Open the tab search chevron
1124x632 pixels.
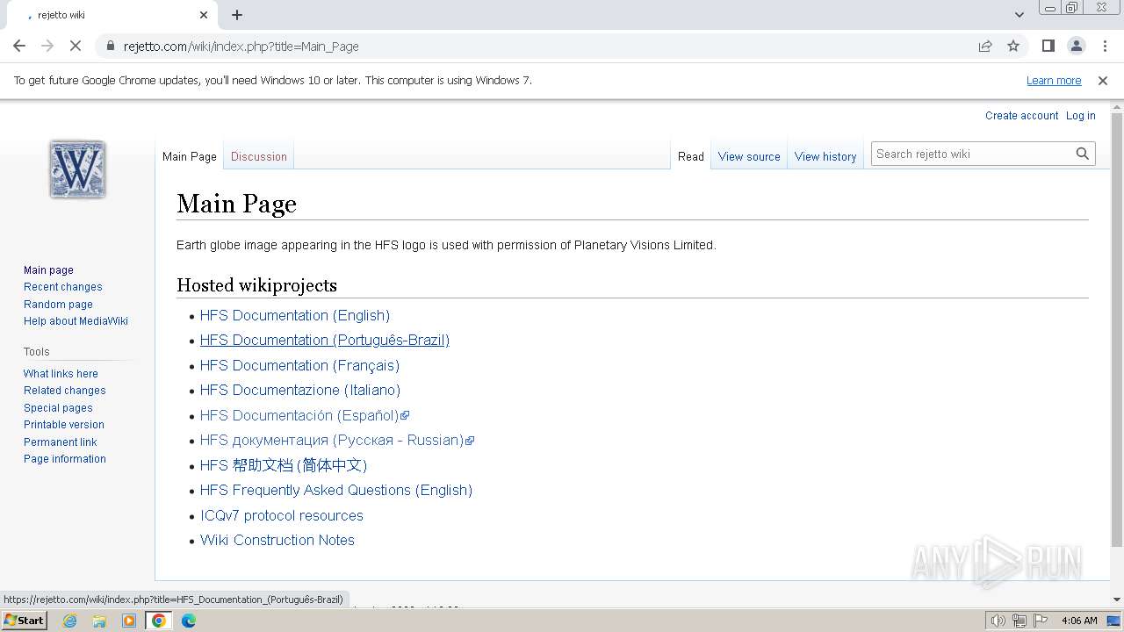(x=1019, y=15)
